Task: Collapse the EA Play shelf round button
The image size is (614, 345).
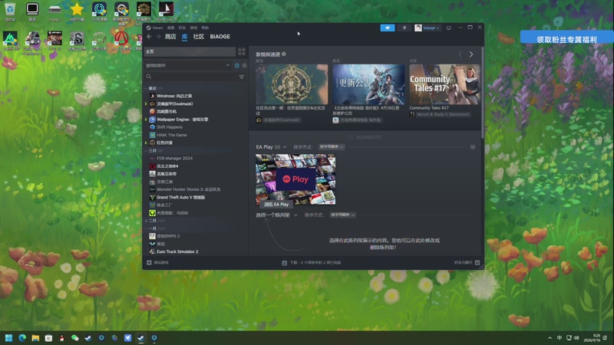Action: (x=473, y=146)
